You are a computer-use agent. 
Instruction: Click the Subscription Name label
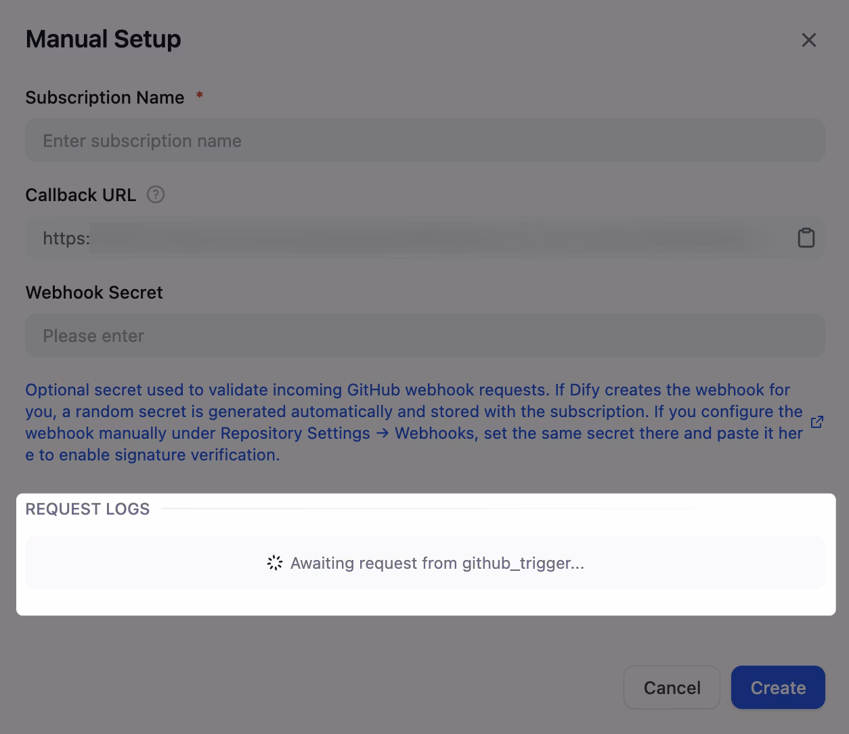[105, 98]
